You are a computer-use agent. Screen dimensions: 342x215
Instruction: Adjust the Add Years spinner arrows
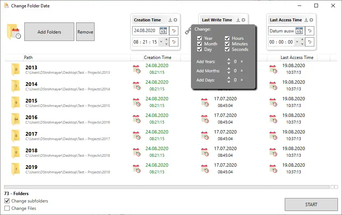tap(229, 62)
